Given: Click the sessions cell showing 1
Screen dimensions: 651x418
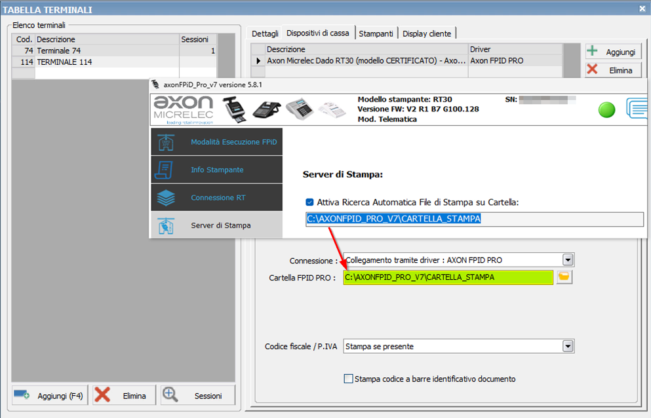Looking at the screenshot, I should 197,50.
